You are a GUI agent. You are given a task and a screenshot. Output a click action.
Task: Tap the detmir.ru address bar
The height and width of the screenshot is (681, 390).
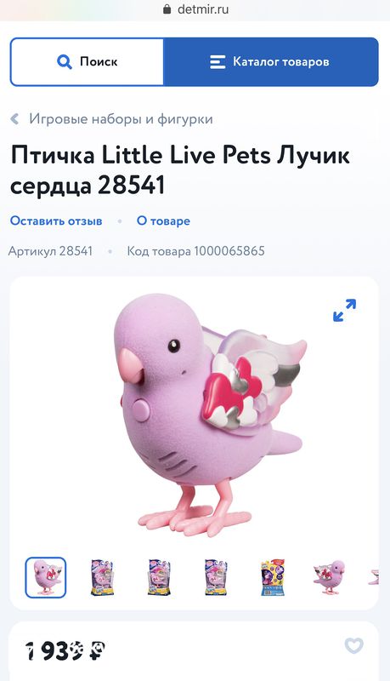(x=195, y=9)
